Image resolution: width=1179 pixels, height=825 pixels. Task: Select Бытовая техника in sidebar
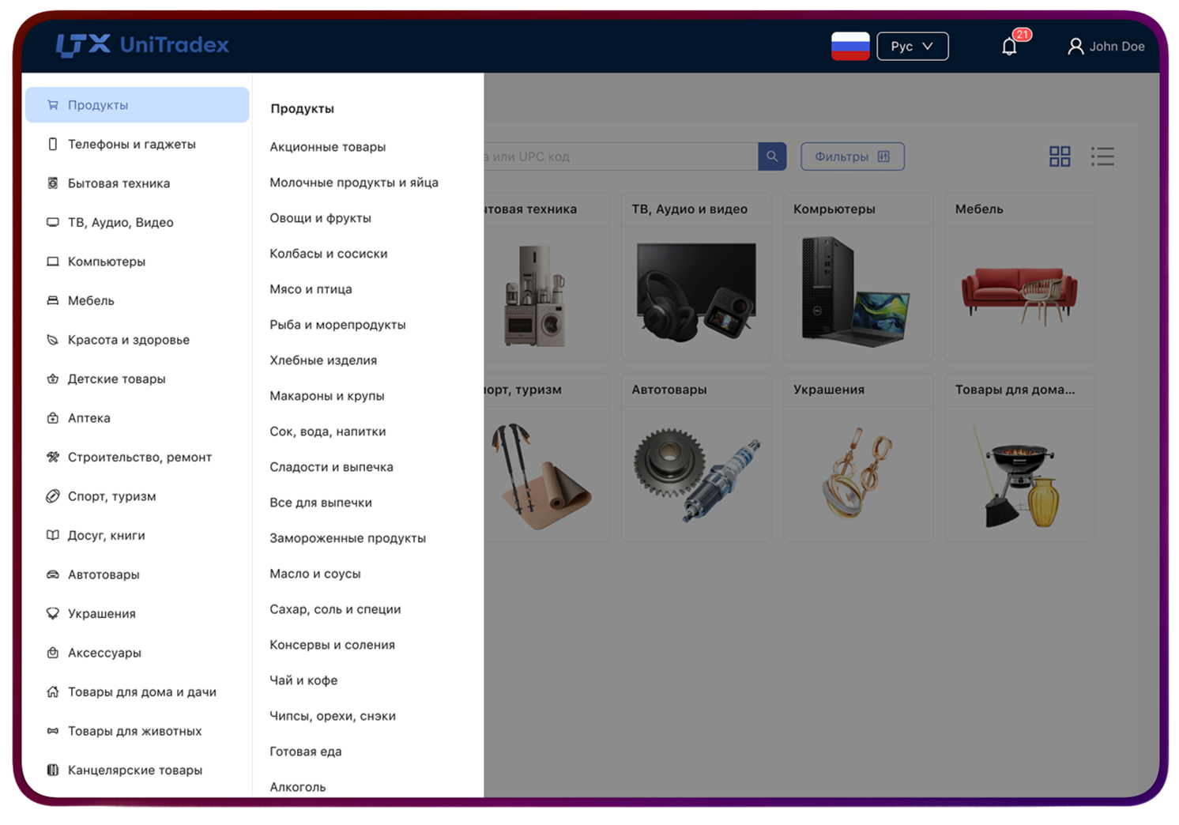coord(119,183)
